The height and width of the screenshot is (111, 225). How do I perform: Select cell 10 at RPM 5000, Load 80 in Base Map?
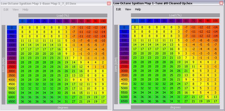88,88
